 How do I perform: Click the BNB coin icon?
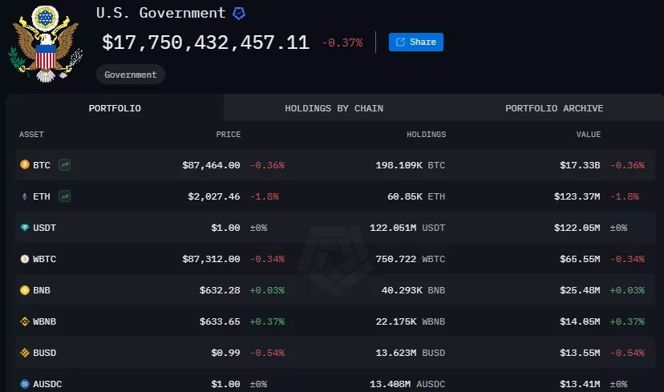pos(25,290)
